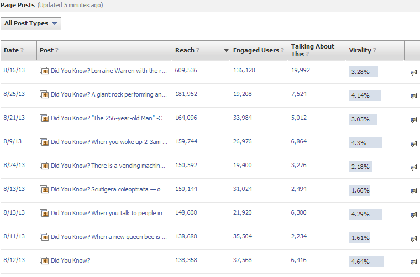
Task: Click the 4.64% virality bar
Action: 366,262
